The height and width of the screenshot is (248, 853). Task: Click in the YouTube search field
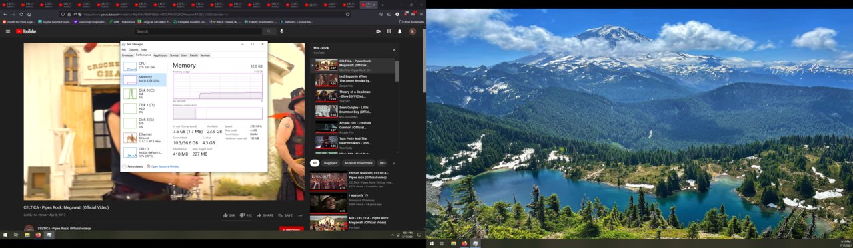[198, 31]
